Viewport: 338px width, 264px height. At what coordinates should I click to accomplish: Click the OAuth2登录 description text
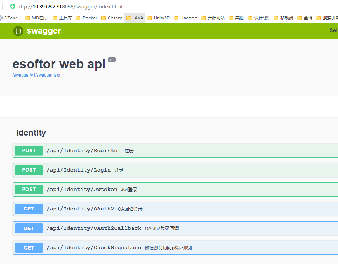point(130,209)
